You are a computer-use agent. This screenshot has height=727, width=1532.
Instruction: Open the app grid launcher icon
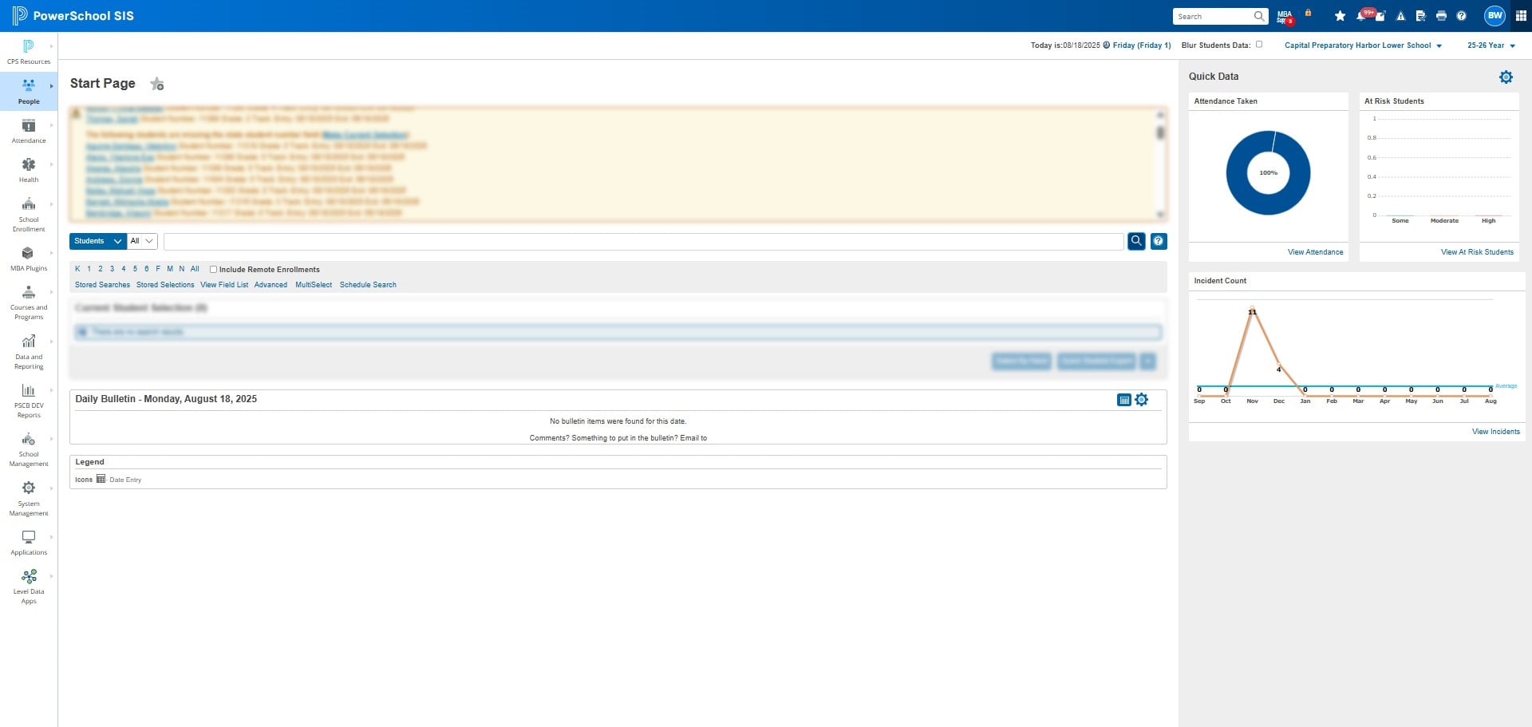[x=1521, y=16]
